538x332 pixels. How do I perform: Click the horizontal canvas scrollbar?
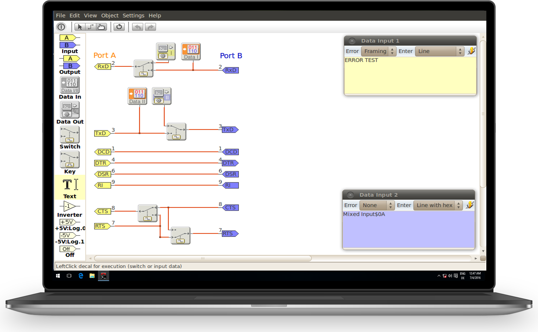pyautogui.click(x=203, y=258)
